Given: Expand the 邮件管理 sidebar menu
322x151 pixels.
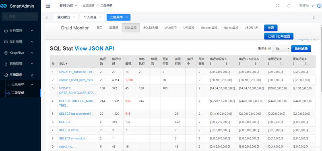Looking at the screenshot, I should (x=32, y=42).
